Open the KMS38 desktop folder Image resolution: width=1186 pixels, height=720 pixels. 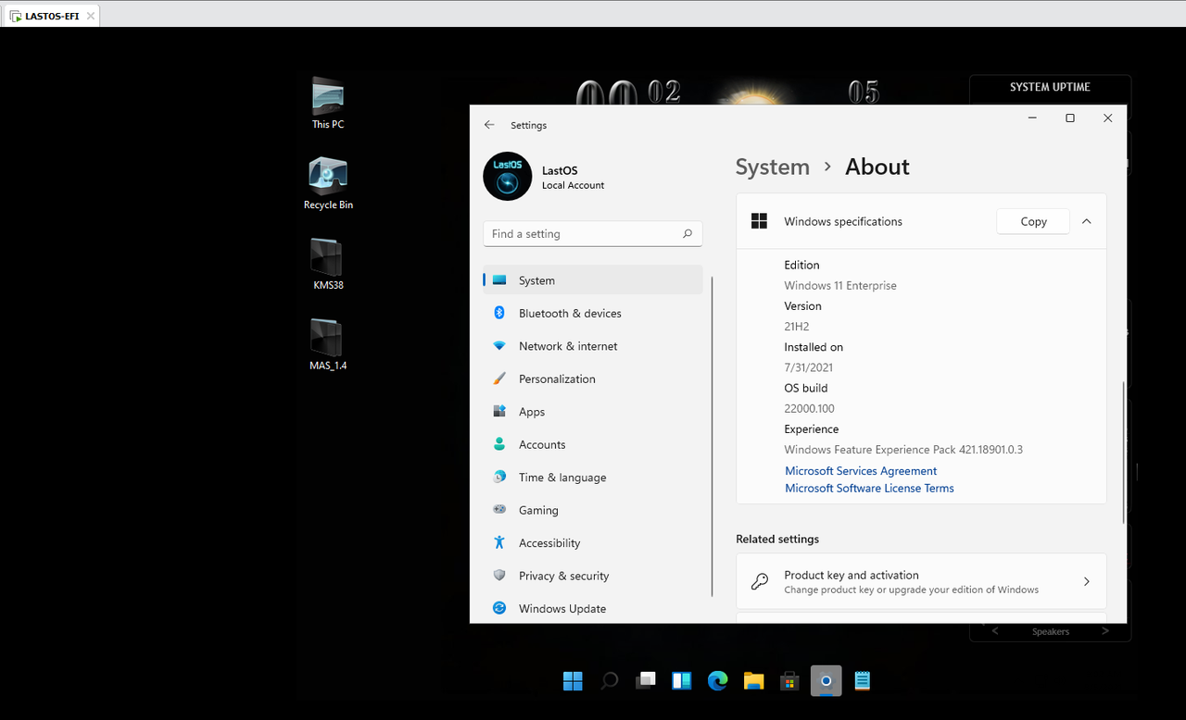pos(328,264)
